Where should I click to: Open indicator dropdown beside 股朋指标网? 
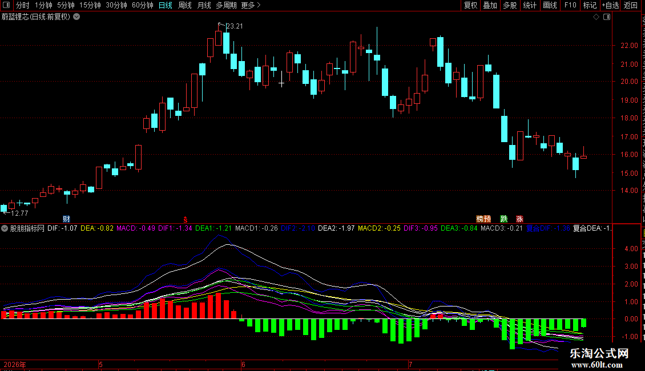[5, 228]
